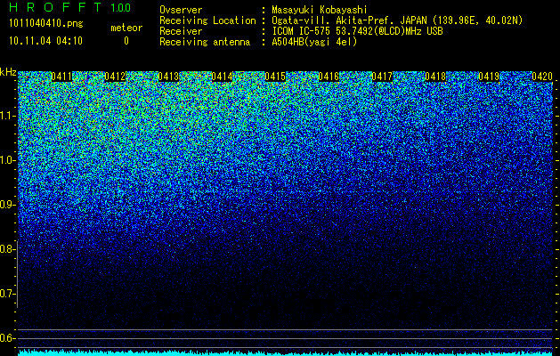Click the HROFFT title text

point(55,7)
